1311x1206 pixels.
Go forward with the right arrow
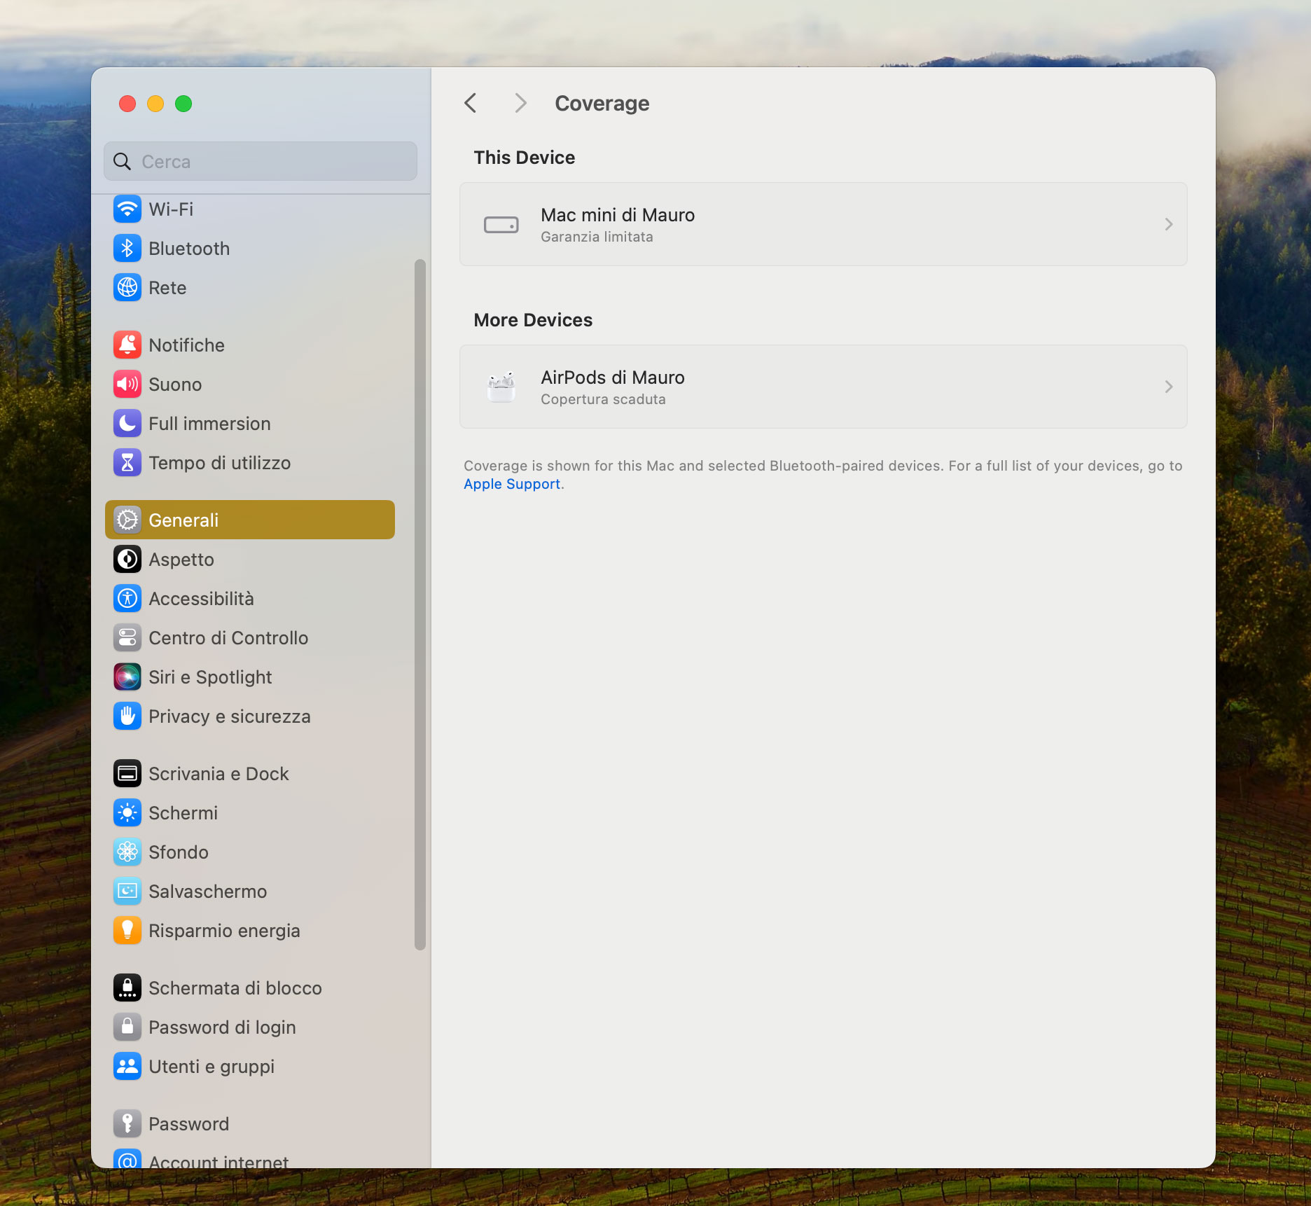(520, 103)
